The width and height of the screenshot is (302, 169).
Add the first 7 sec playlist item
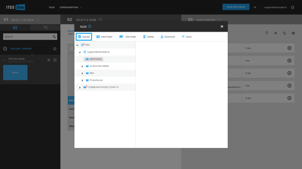click(x=289, y=61)
